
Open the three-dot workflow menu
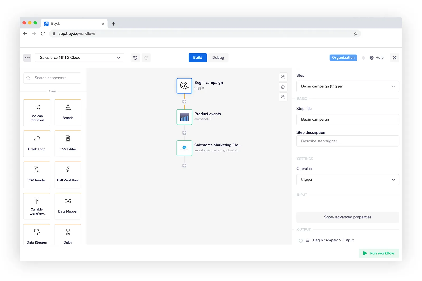tap(27, 58)
